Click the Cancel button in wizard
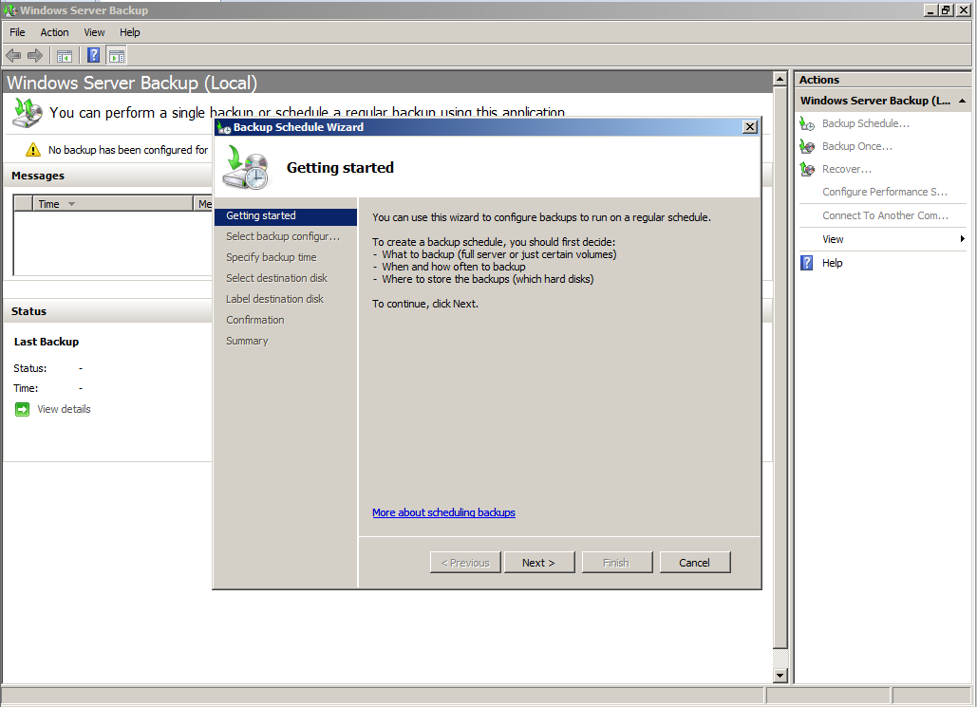 coord(695,563)
